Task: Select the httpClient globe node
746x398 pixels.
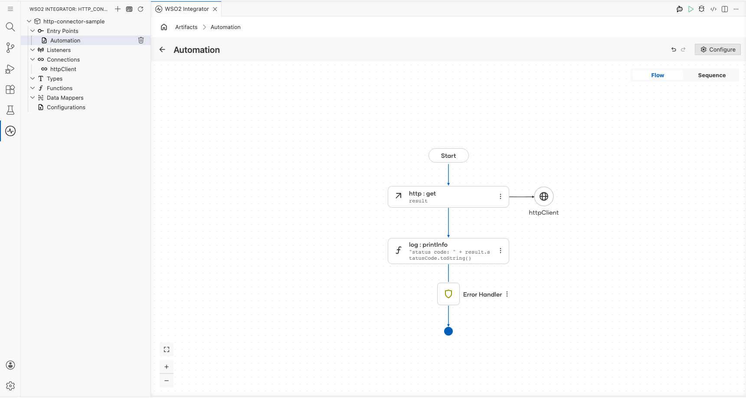Action: 544,196
